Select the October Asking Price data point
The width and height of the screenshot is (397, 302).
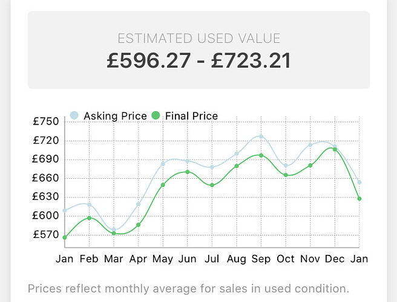[x=286, y=165]
